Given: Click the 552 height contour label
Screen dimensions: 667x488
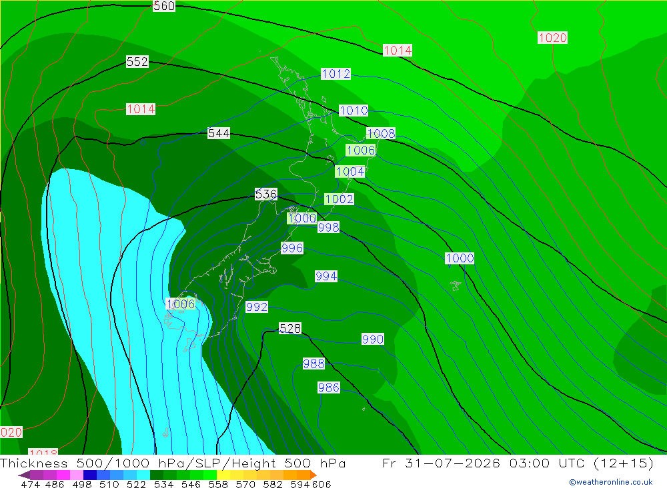Looking at the screenshot, I should pyautogui.click(x=137, y=62).
